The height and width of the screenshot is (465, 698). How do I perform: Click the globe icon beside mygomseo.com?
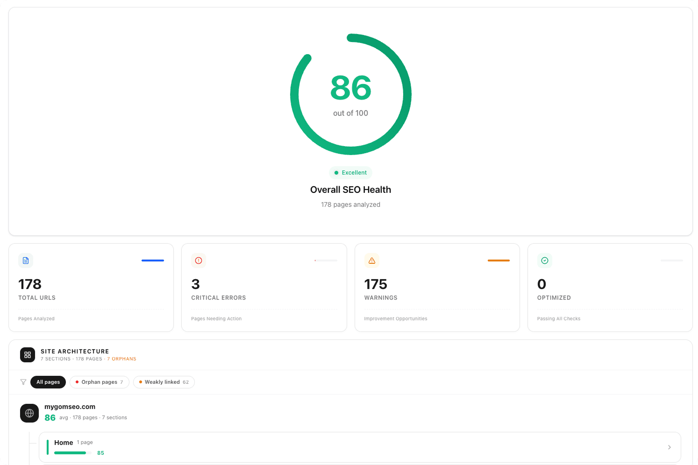tap(29, 413)
